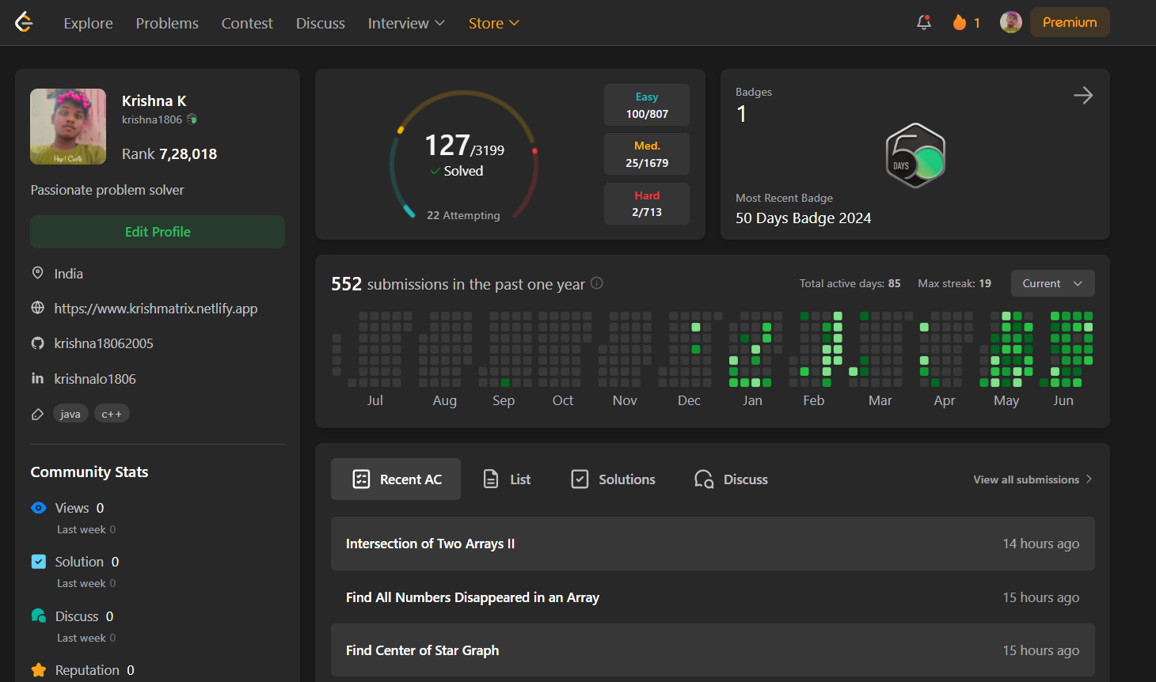Switch to the List tab
The height and width of the screenshot is (682, 1156).
(507, 479)
